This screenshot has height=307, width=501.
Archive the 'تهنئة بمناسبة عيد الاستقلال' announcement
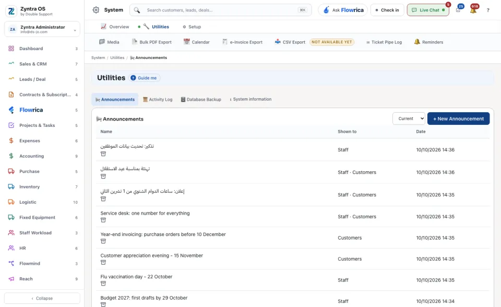click(103, 176)
